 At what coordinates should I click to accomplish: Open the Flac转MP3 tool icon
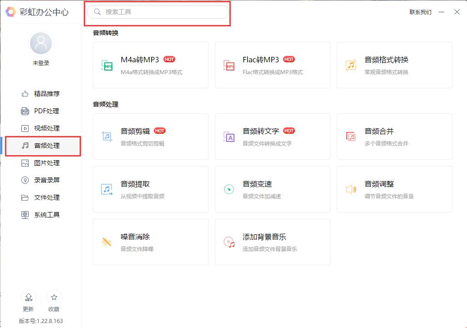click(x=229, y=65)
